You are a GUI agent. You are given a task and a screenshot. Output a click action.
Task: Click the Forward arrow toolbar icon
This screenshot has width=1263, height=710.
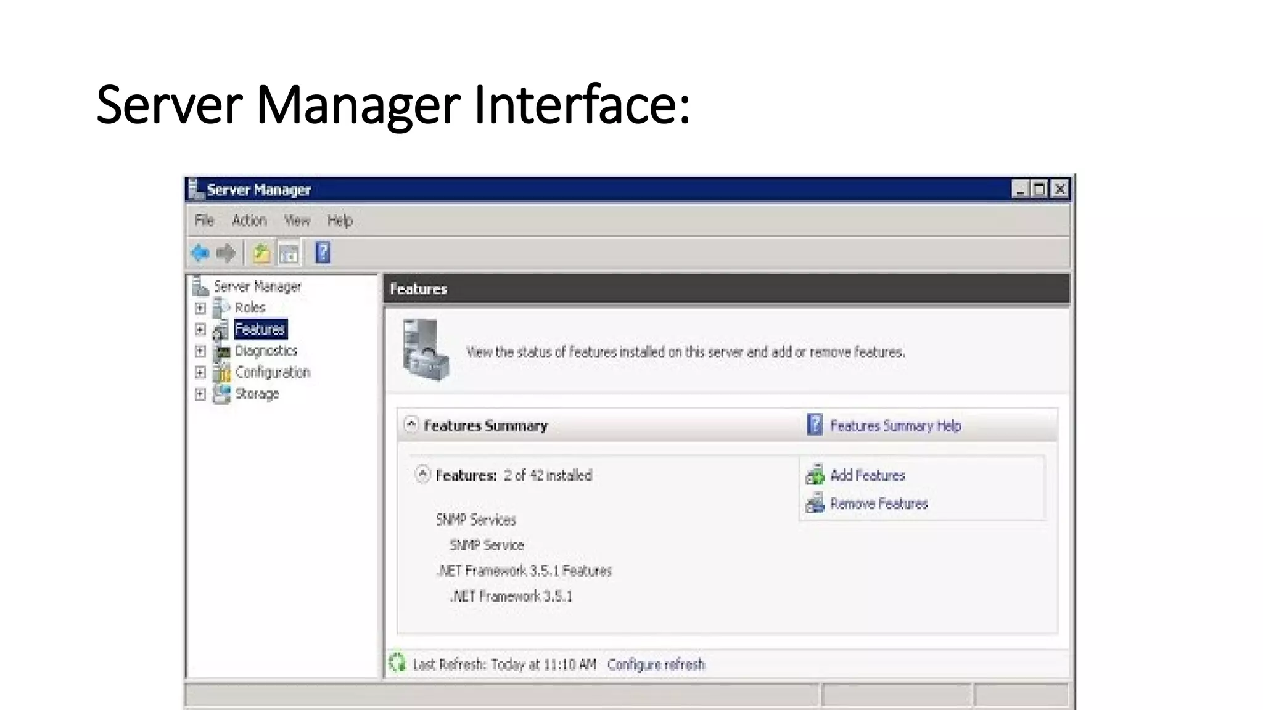pos(226,253)
